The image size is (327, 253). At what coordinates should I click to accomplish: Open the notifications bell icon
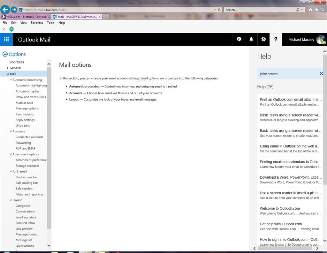click(x=251, y=39)
